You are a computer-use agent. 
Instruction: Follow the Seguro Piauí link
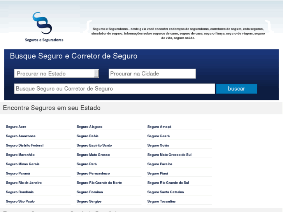pyautogui.click(x=158, y=173)
